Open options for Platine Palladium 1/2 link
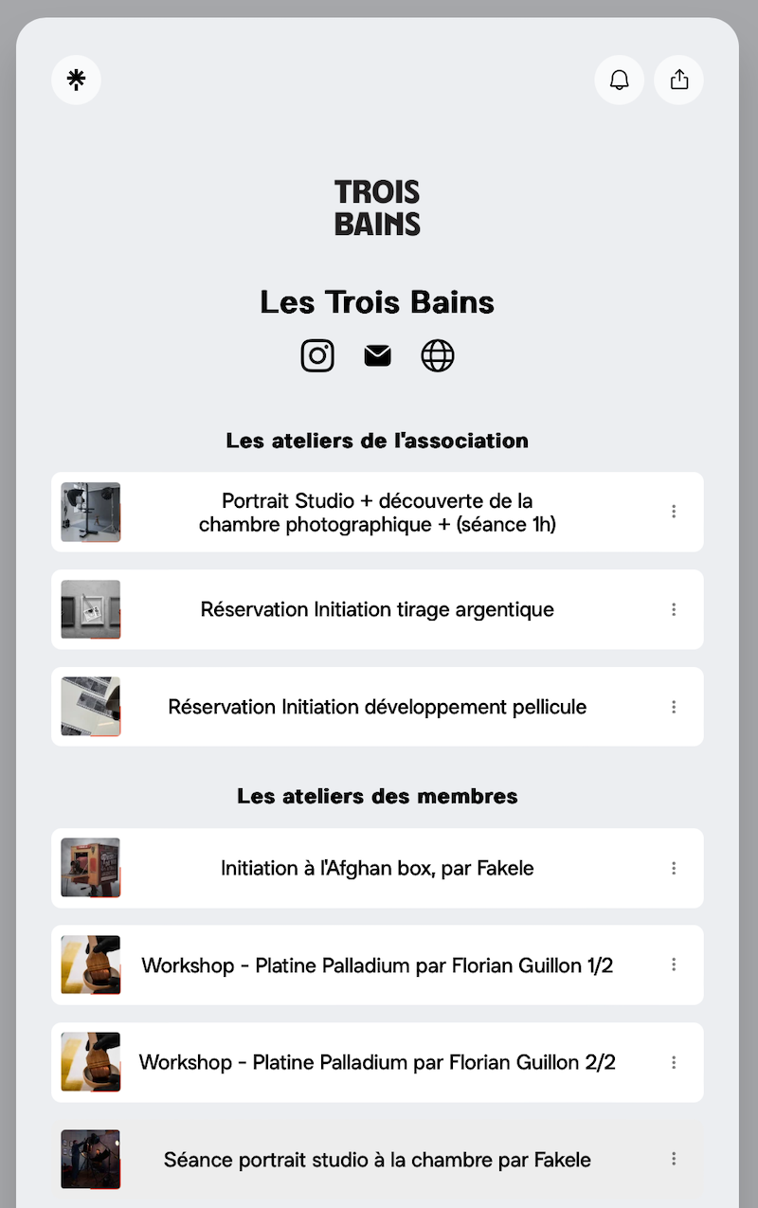The width and height of the screenshot is (758, 1208). click(x=674, y=965)
